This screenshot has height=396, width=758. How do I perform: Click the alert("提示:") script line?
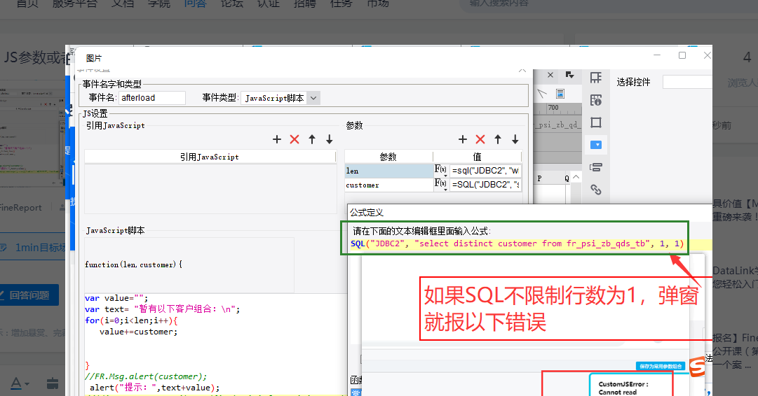pos(154,388)
